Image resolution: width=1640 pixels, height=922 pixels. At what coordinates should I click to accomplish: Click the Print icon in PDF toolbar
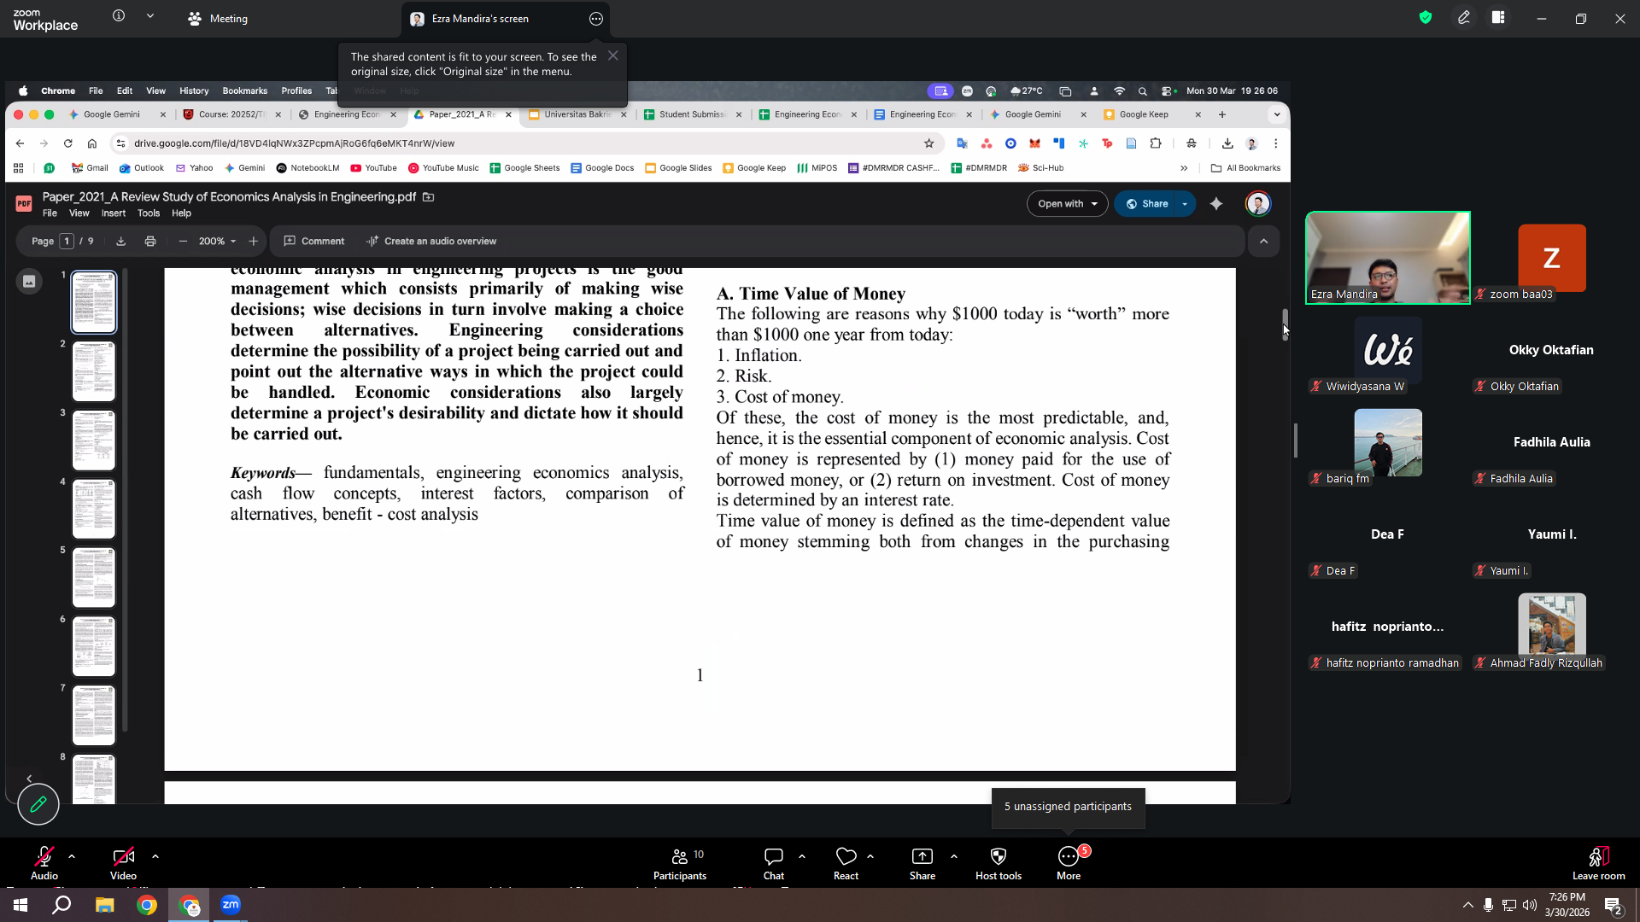[150, 242]
